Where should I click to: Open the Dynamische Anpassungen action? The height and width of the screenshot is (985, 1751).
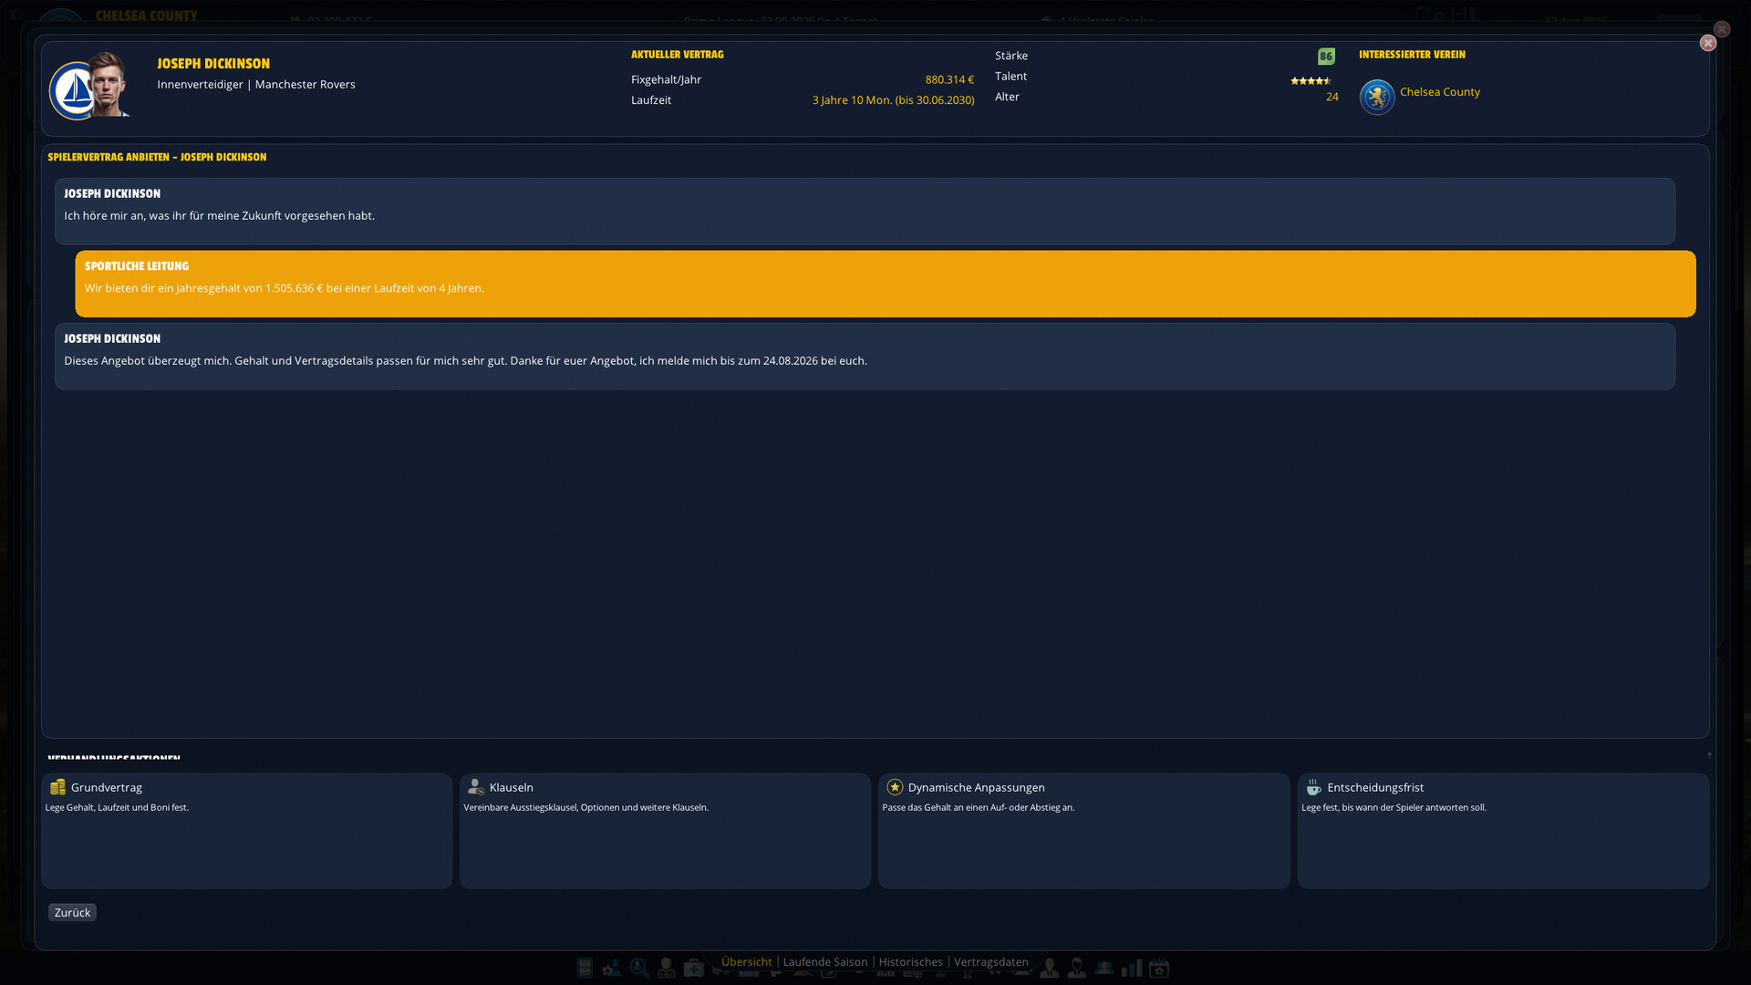1083,831
